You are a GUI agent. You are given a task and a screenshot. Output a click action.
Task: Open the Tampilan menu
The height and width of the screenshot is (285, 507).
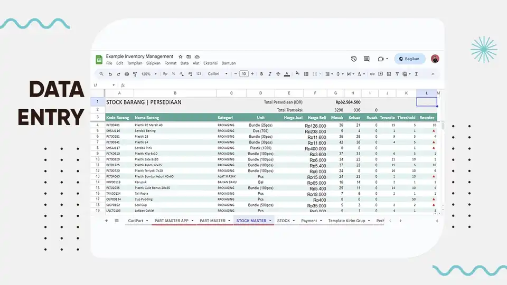135,63
